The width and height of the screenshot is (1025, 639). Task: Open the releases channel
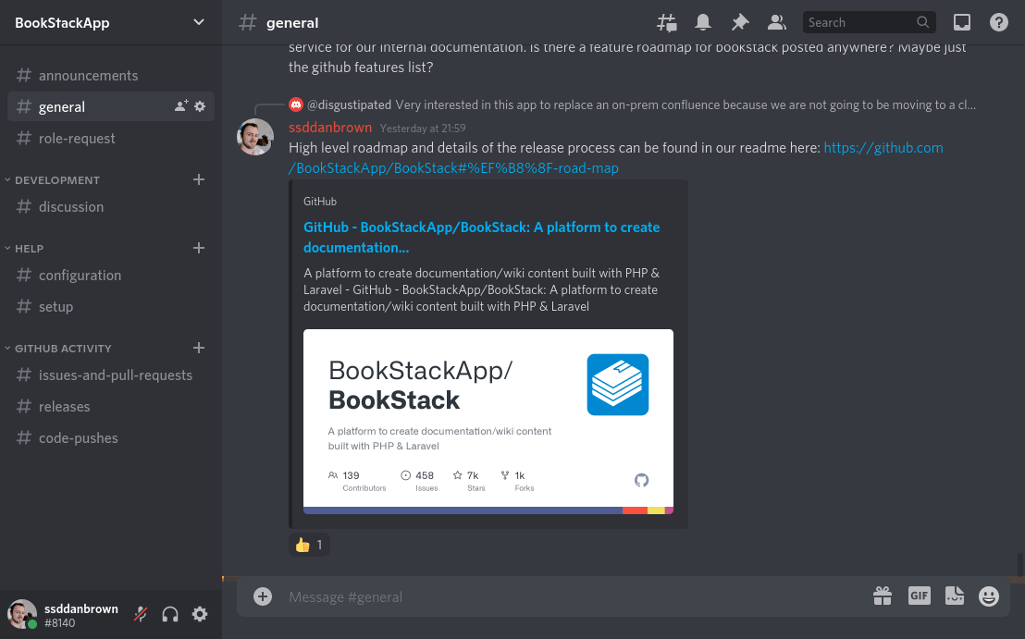point(110,406)
